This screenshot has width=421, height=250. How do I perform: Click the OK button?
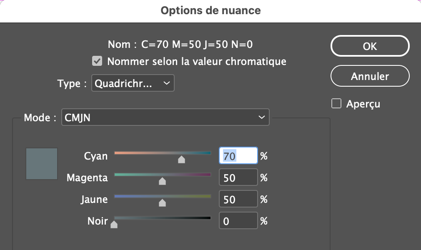pos(370,46)
